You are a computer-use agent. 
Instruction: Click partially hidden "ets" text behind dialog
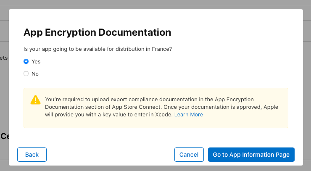4,58
